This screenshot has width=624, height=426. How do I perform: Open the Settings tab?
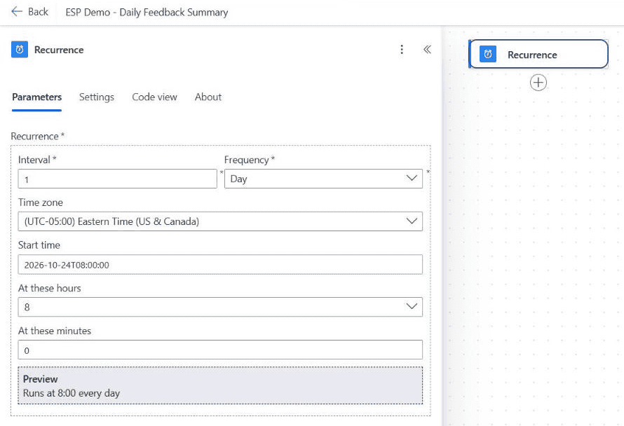pyautogui.click(x=96, y=97)
